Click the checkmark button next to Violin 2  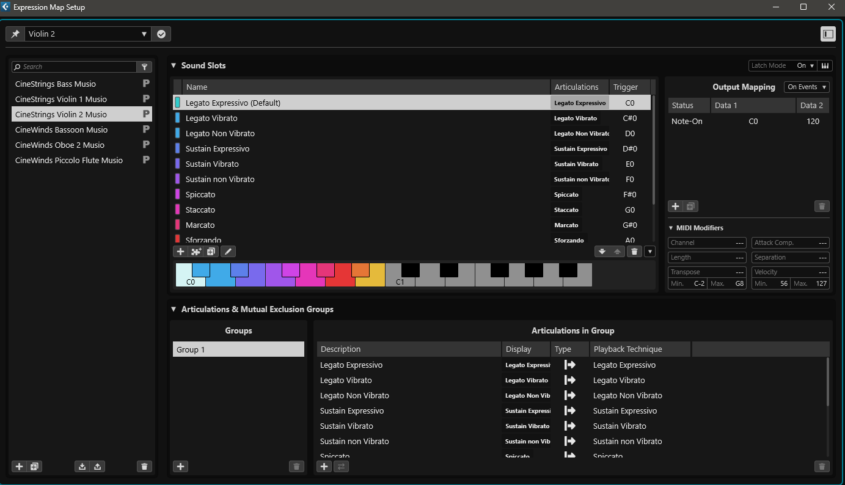161,34
